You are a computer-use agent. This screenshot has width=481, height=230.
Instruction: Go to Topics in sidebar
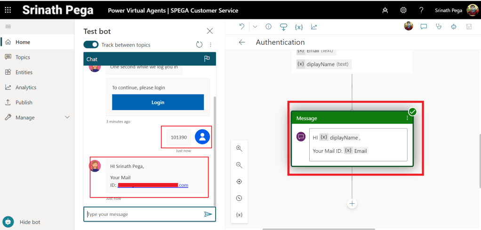pos(23,57)
